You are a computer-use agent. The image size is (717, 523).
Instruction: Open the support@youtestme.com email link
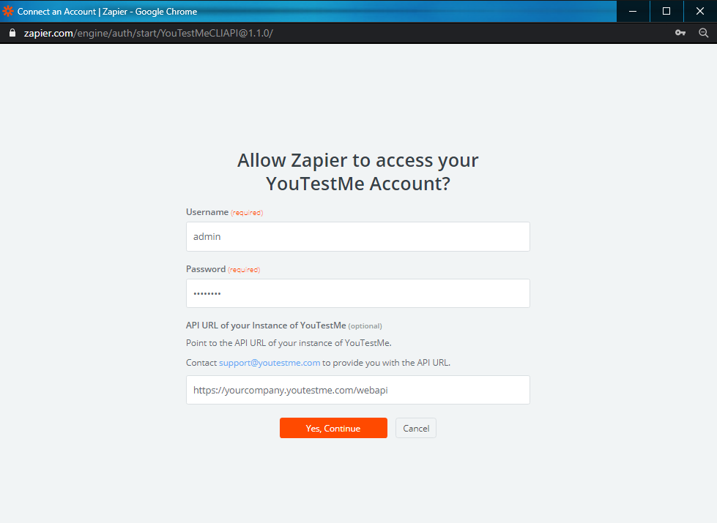(x=269, y=363)
